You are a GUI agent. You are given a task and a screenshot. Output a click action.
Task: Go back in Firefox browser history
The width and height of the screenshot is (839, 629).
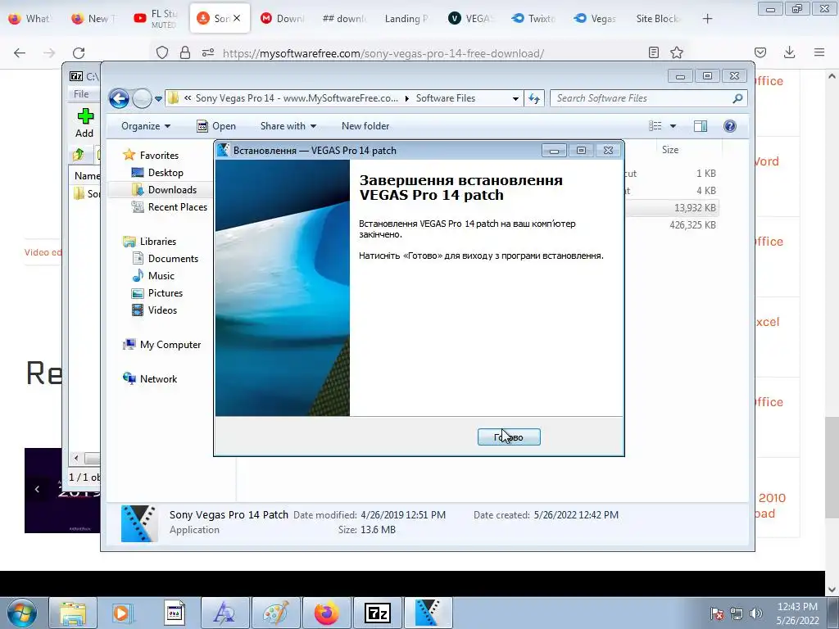click(x=20, y=52)
